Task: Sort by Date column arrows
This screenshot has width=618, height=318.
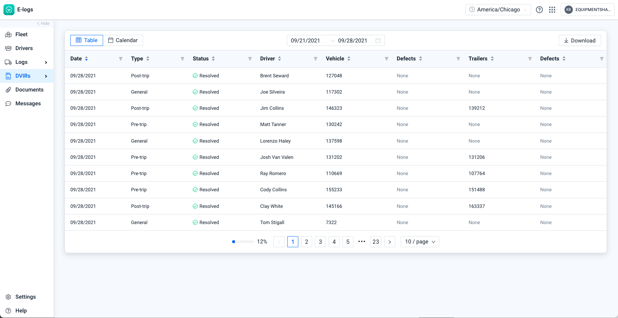Action: click(x=87, y=59)
